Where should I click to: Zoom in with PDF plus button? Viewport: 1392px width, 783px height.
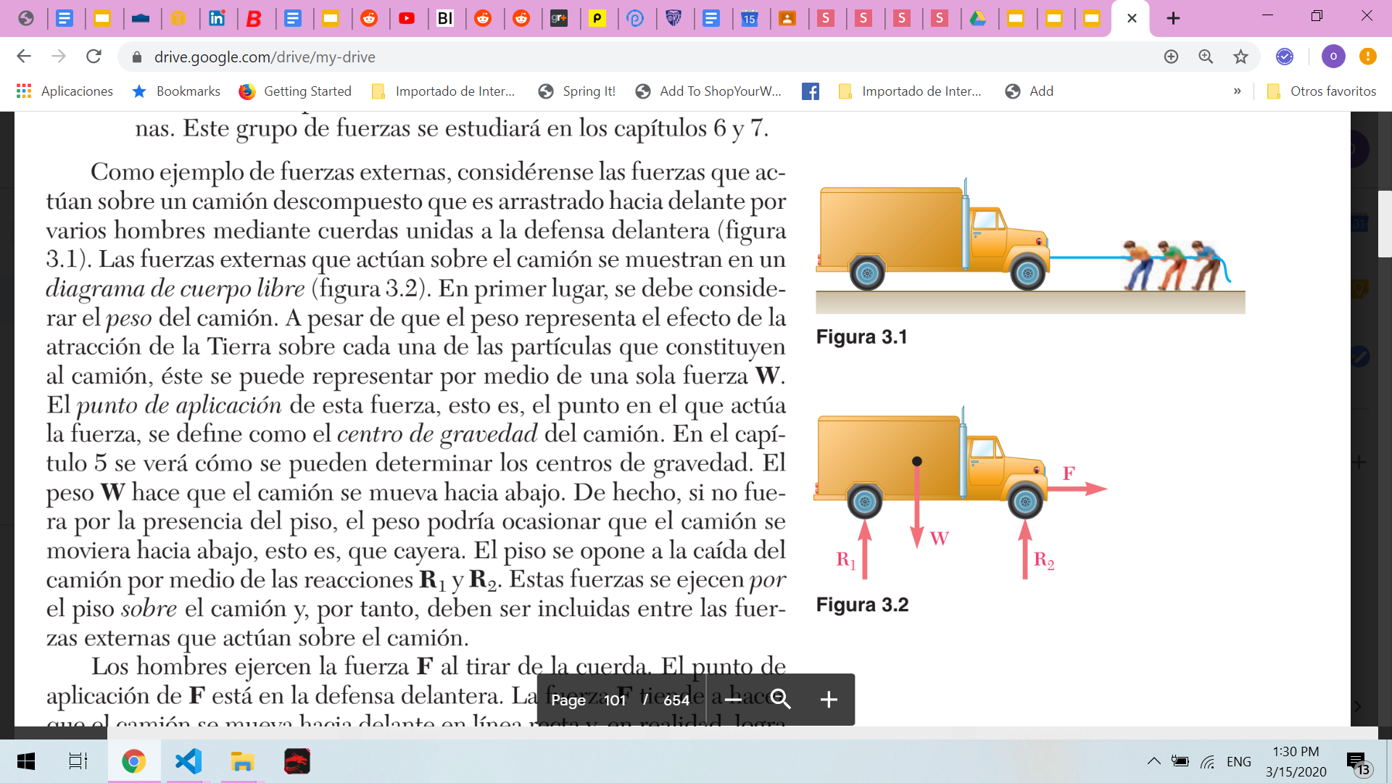(829, 700)
